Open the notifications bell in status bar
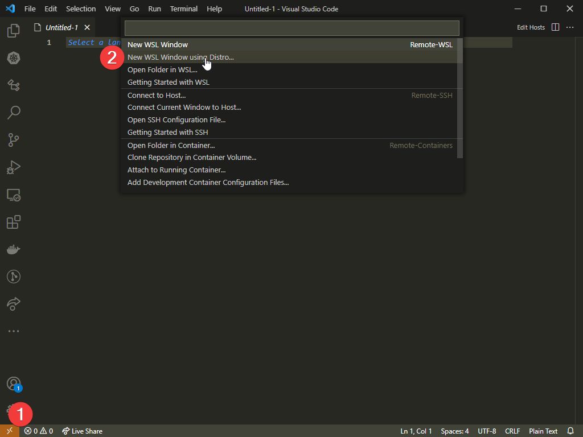Screen dimensions: 583x437 pyautogui.click(x=570, y=431)
